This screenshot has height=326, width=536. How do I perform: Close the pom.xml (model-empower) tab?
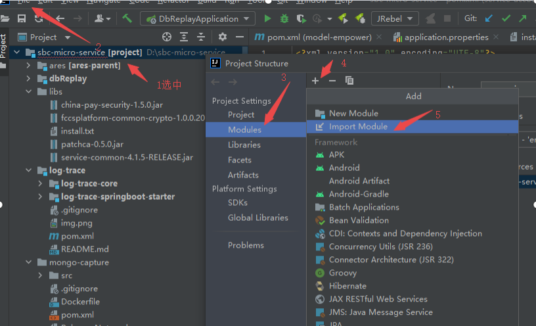click(x=379, y=37)
